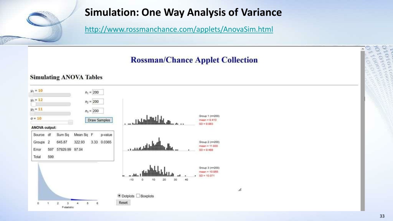
Task: Click the F value 3.33
Action: pyautogui.click(x=94, y=142)
